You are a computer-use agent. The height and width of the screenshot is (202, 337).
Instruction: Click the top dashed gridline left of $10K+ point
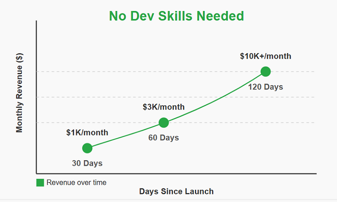147,71
